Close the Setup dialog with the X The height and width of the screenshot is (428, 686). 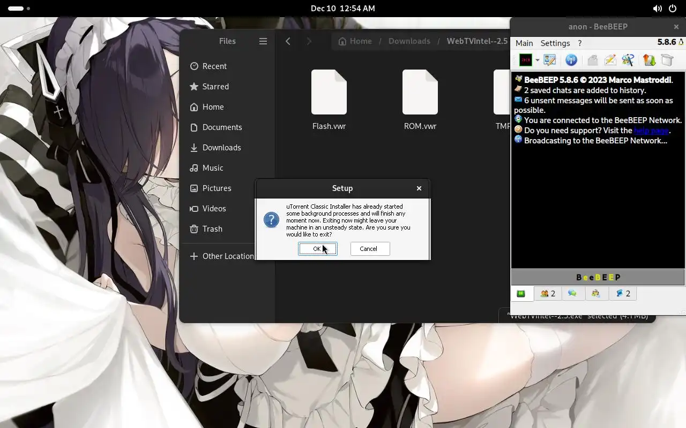tap(419, 188)
